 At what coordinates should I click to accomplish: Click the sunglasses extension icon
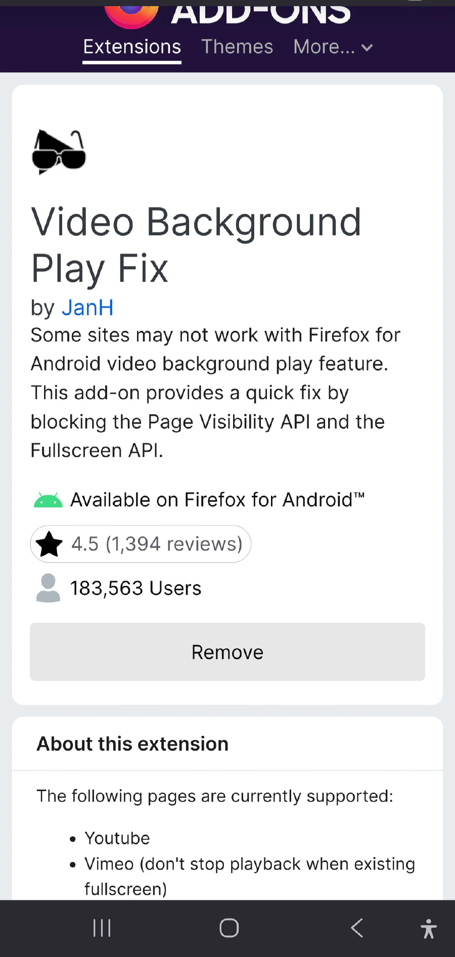(x=59, y=151)
